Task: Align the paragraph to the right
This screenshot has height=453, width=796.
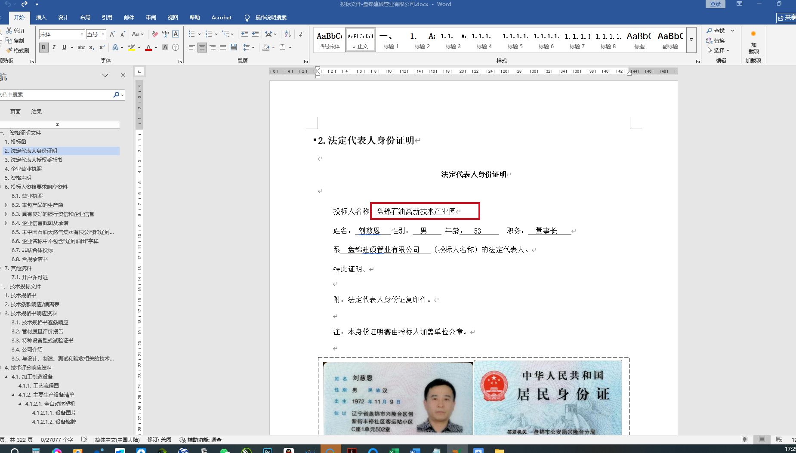Action: (213, 47)
